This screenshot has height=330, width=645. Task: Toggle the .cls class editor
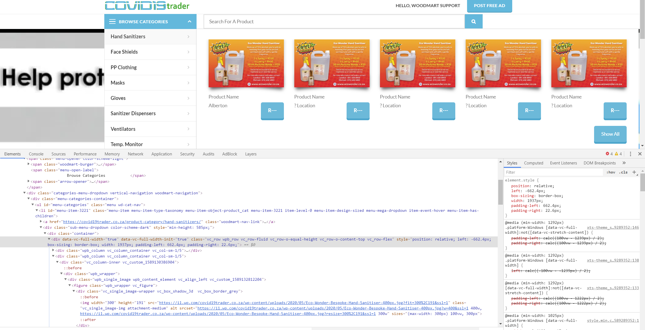623,172
